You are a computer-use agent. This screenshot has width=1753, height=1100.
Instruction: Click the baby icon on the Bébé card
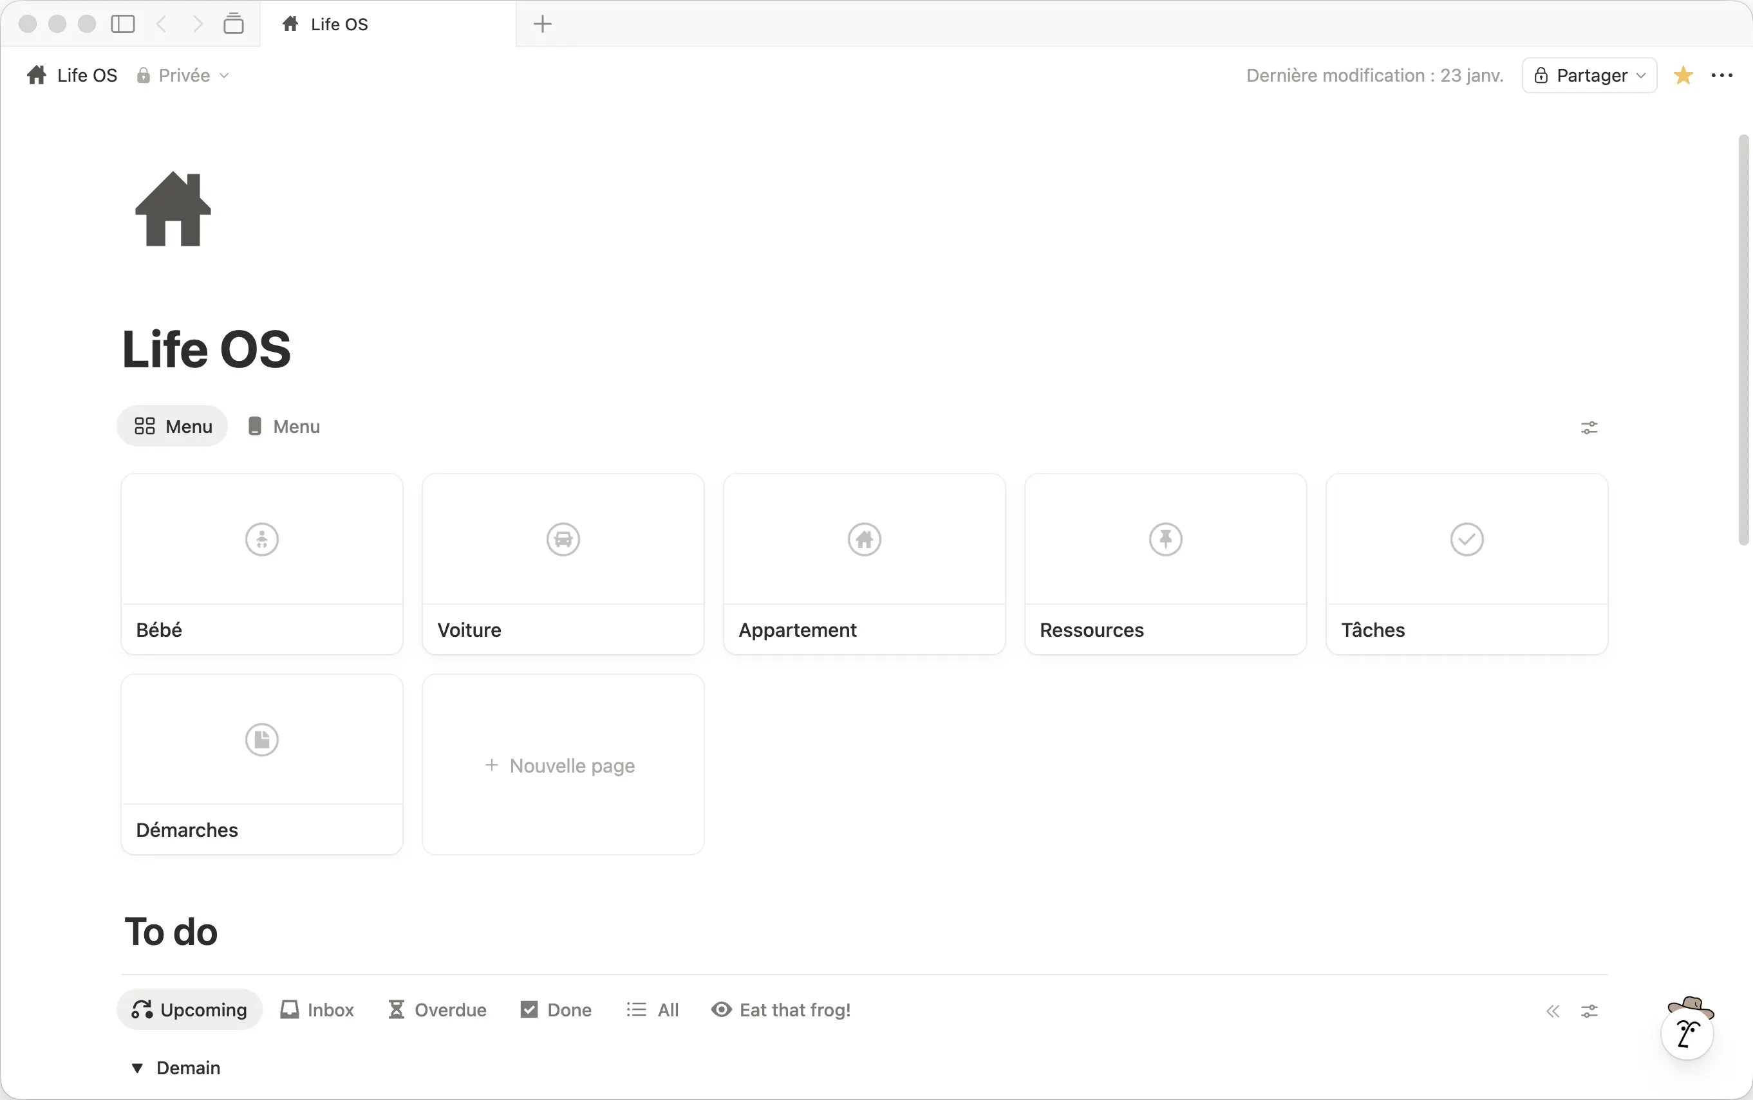coord(261,539)
